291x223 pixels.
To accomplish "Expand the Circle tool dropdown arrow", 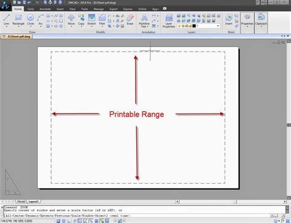I will (30, 26).
